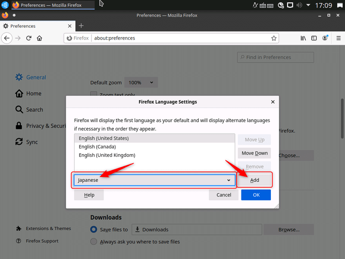Show sidebars using the sidebar icon
Screen dimensions: 345x259
pos(314,38)
